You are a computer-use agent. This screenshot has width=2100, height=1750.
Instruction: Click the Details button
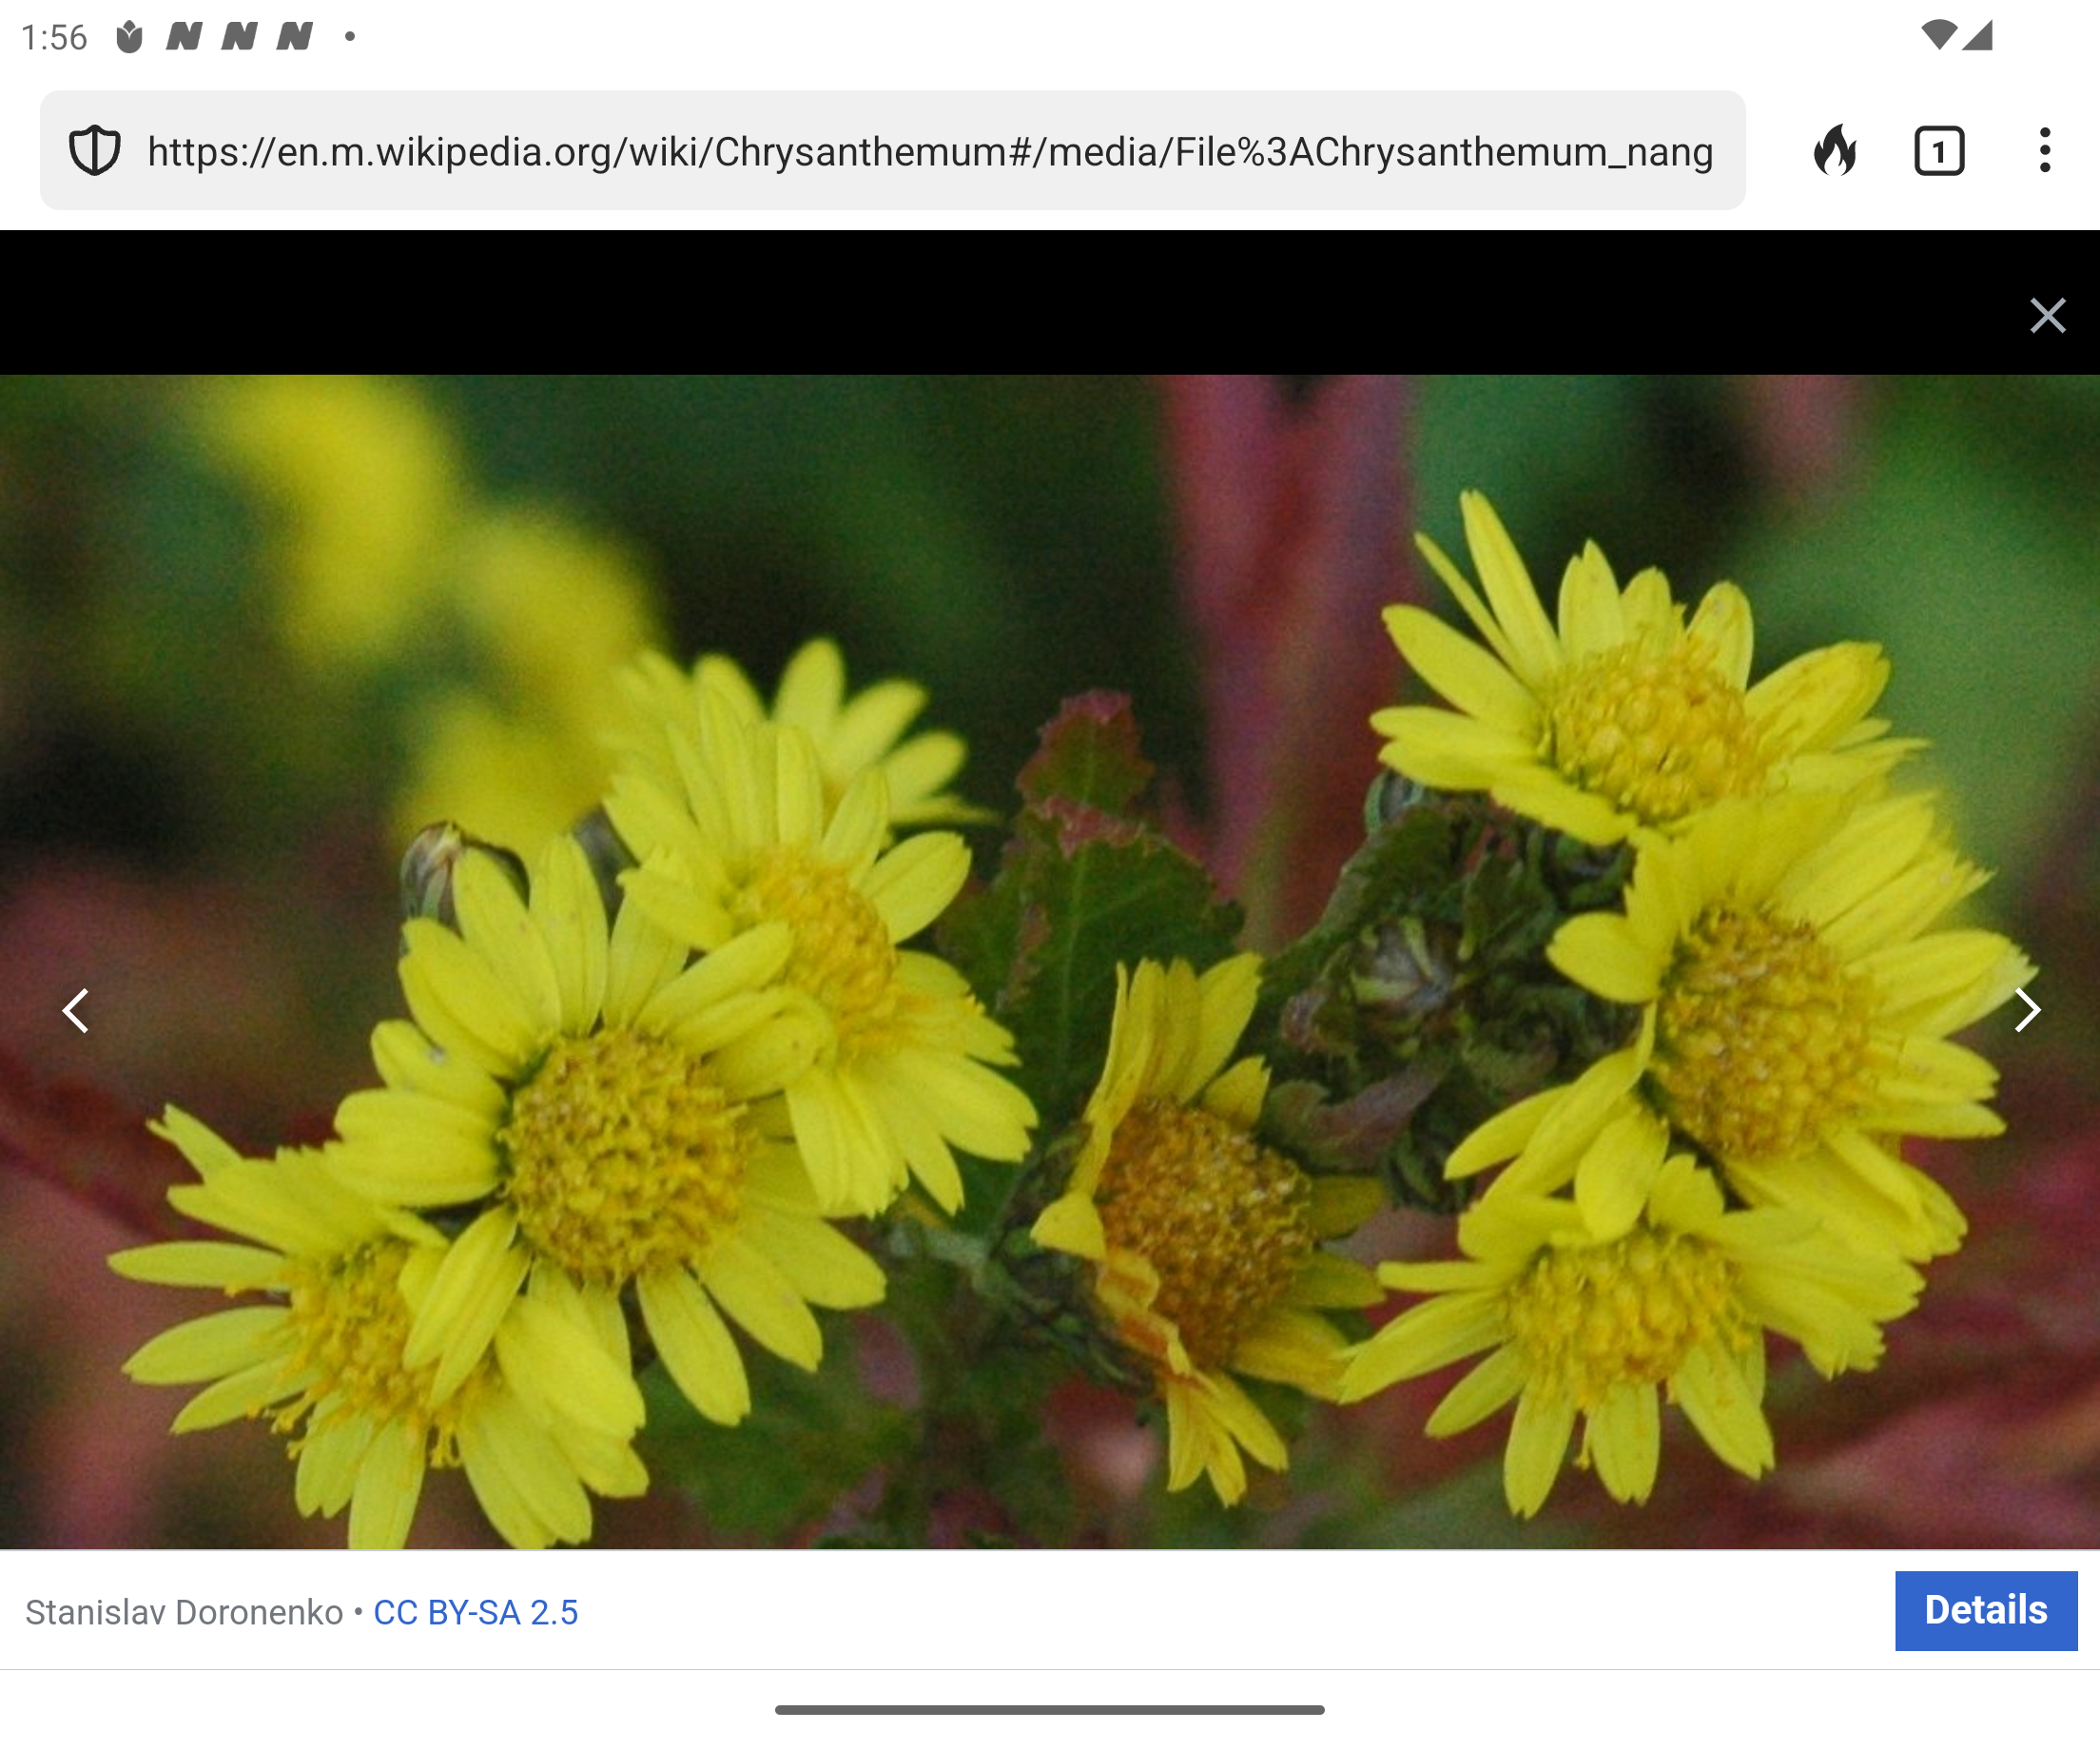pos(1986,1610)
